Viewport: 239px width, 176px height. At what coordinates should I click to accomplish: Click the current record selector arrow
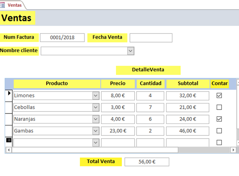click(9, 94)
